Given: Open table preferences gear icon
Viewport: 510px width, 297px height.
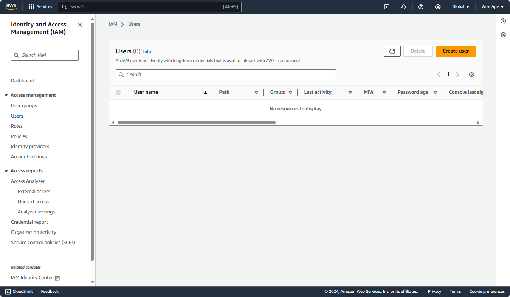Looking at the screenshot, I should (471, 74).
